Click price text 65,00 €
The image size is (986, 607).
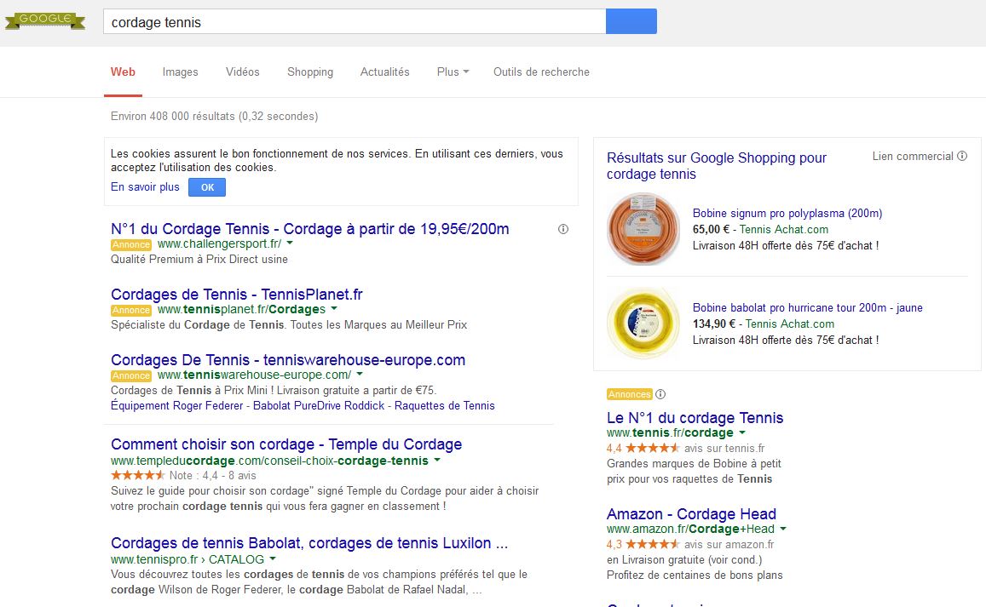point(711,230)
